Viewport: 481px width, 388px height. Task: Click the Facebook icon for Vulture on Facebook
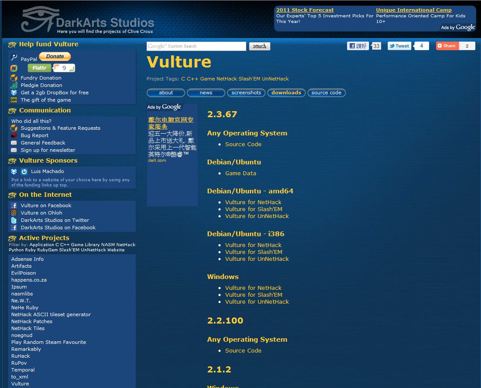pos(14,205)
